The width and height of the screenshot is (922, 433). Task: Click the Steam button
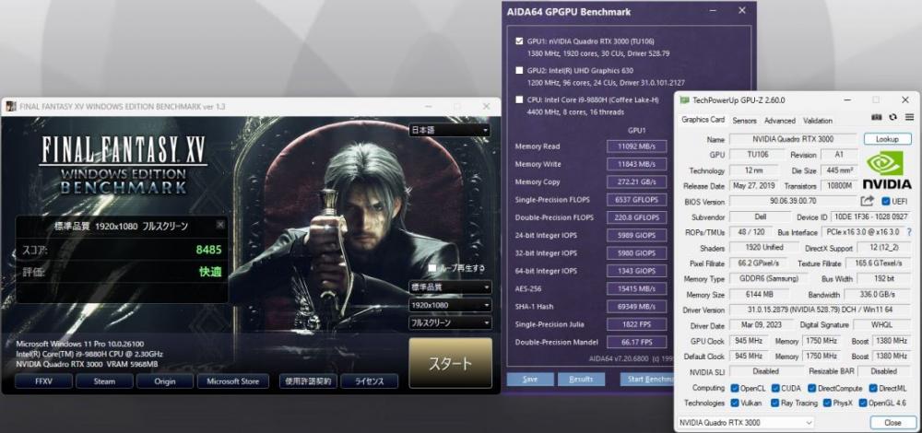[105, 381]
